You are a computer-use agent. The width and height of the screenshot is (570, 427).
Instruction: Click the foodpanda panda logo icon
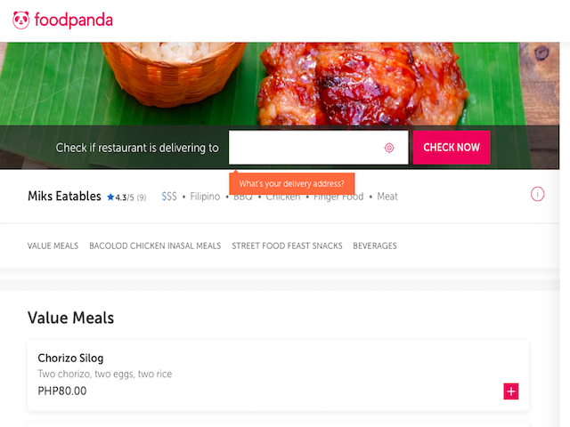pyautogui.click(x=20, y=20)
